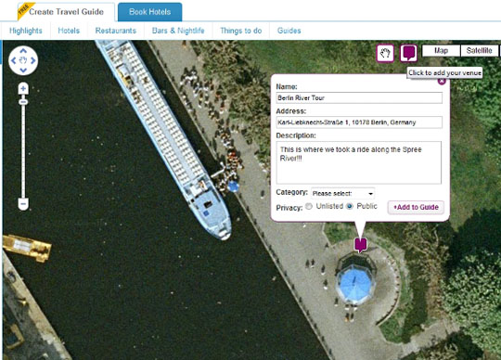Pan map down with arrow control
Screen dimensions: 501x360
click(23, 70)
